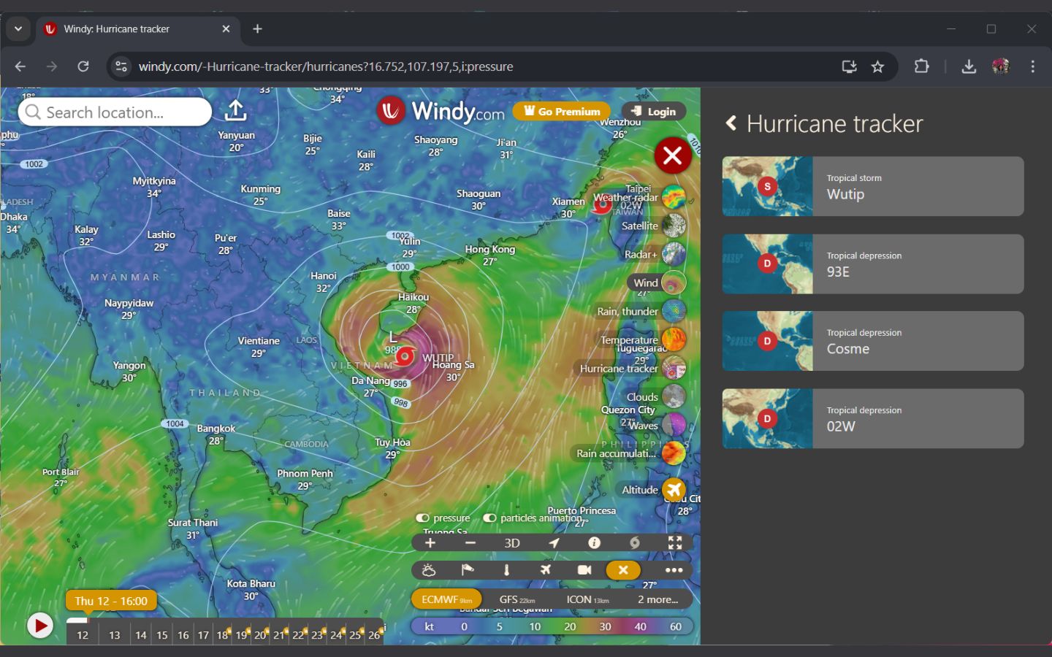1052x657 pixels.
Task: Select the Satellite layer icon
Action: 674,226
